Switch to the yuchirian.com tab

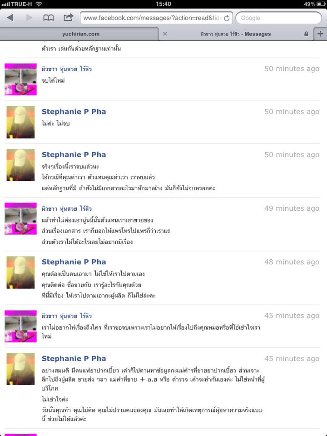click(x=81, y=34)
